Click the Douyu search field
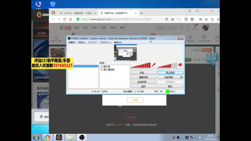Screen dimensions: 251x141 point(166,28)
